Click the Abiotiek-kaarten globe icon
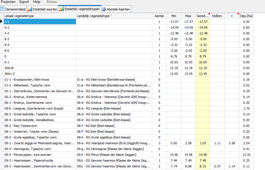This screenshot has height=170, width=265. [x=104, y=9]
